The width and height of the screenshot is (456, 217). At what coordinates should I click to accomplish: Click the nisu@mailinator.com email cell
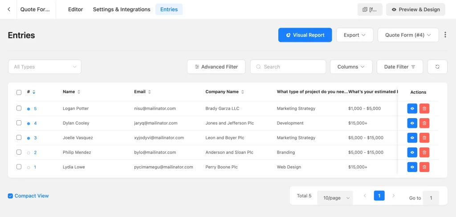point(155,109)
